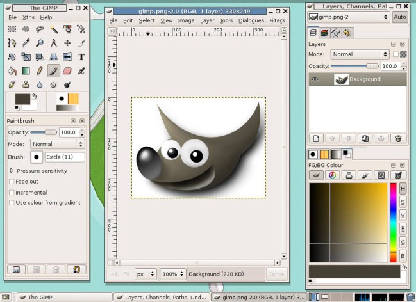
Task: Adjust the Paintbrush Opacity slider
Action: pyautogui.click(x=44, y=132)
